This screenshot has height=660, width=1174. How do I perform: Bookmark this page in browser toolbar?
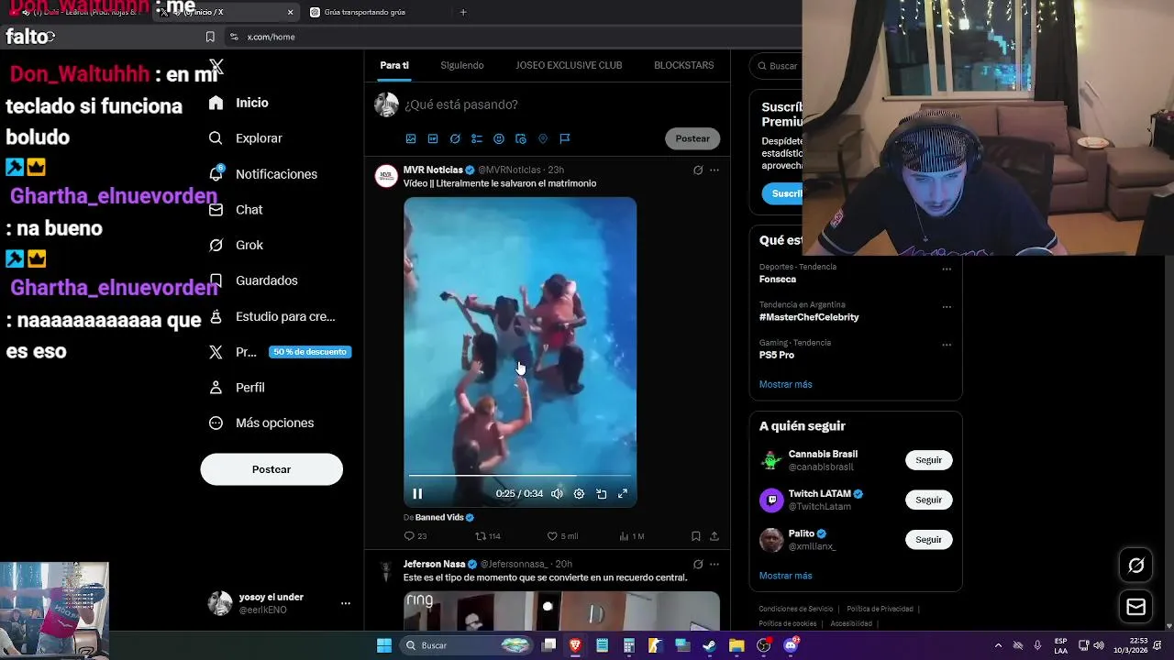[210, 37]
